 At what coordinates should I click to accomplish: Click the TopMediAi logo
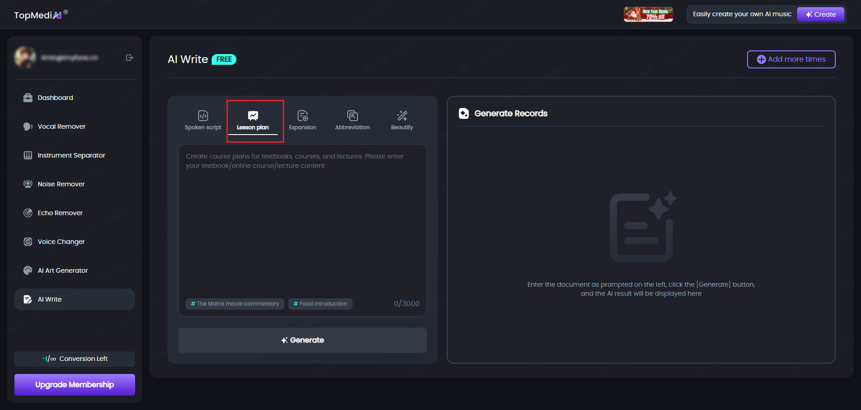[x=41, y=15]
